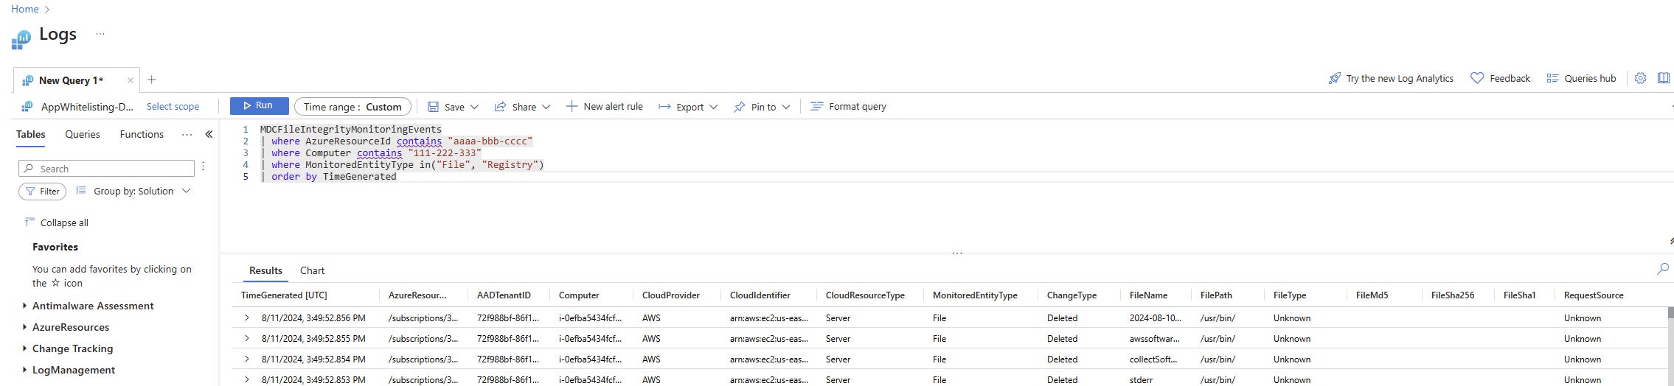1674x386 pixels.
Task: Expand row 3:49:52.854 PM
Action: 247,359
